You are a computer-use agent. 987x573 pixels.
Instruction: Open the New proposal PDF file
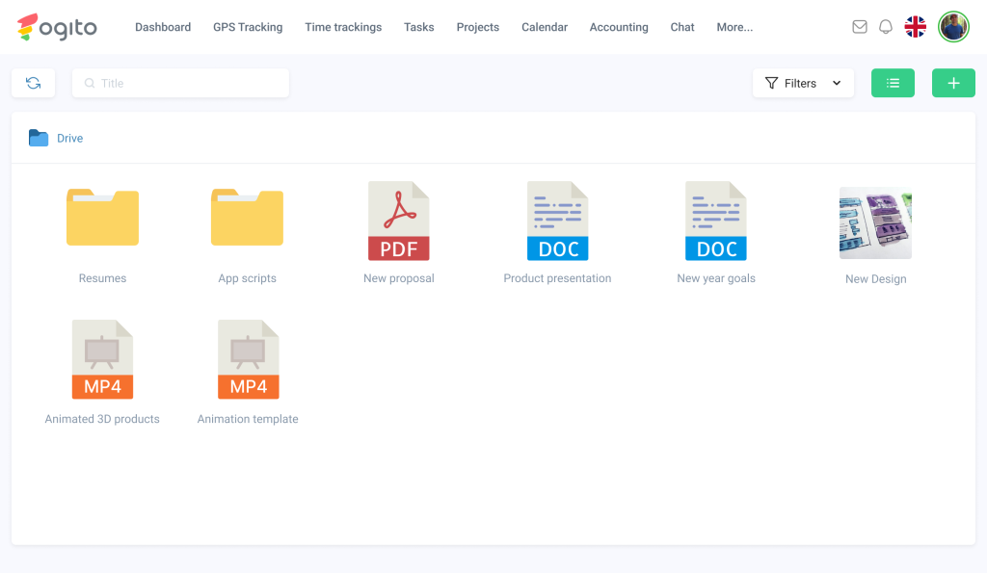point(398,221)
